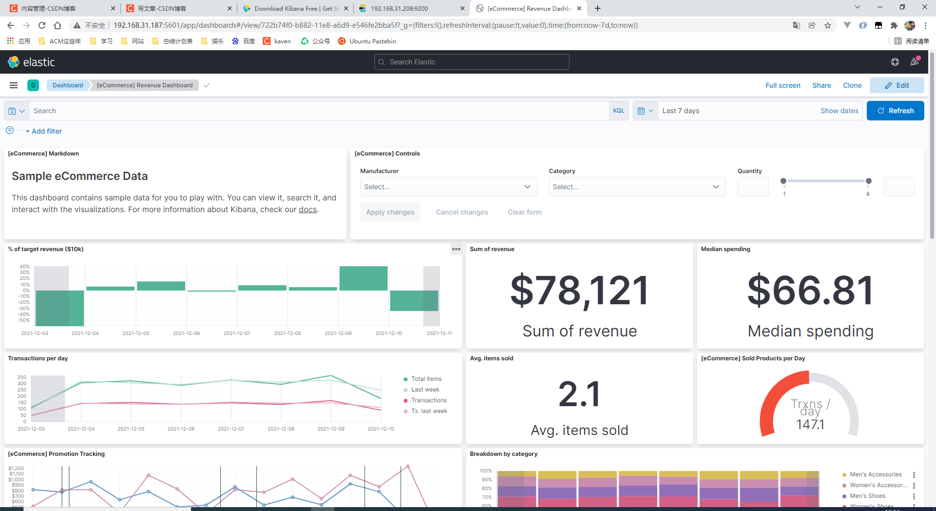Switch to the 写文章-CSDN博客 tab

[x=179, y=8]
